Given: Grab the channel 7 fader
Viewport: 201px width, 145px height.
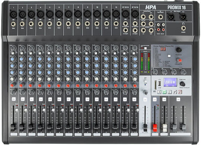Looking at the screenshot, I should (68, 127).
